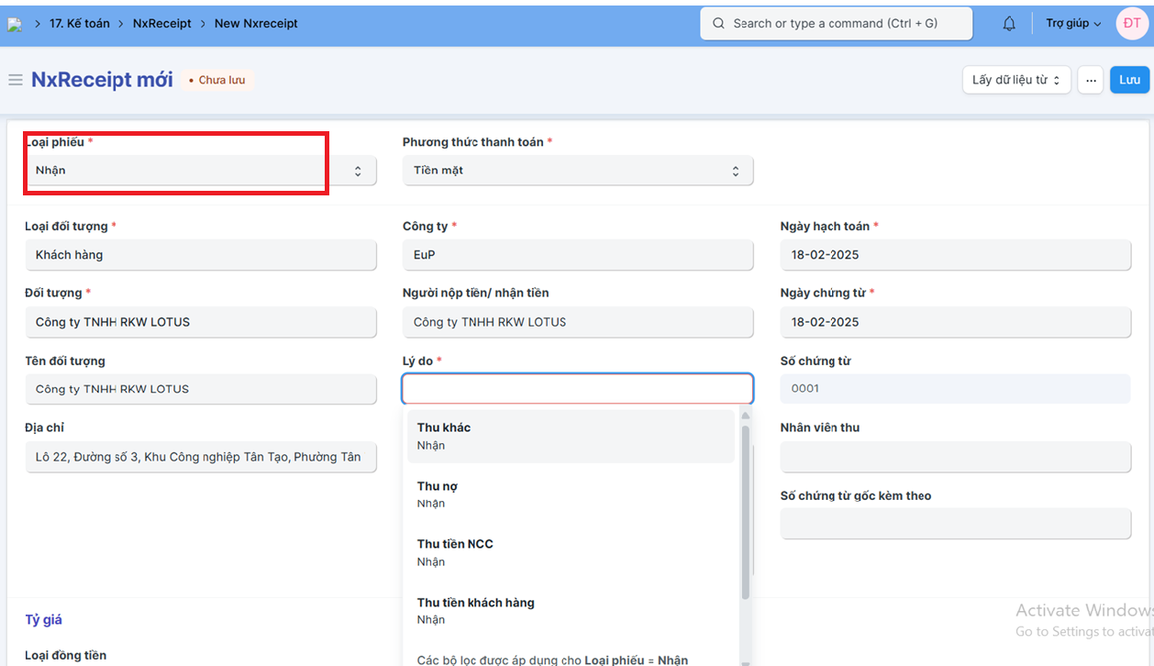The height and width of the screenshot is (666, 1154).
Task: Open the notifications bell
Action: coord(1009,24)
